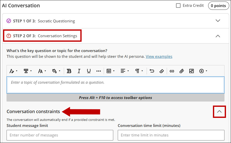Open the text color fill dropdown
This screenshot has height=143, width=231.
[x=56, y=71]
